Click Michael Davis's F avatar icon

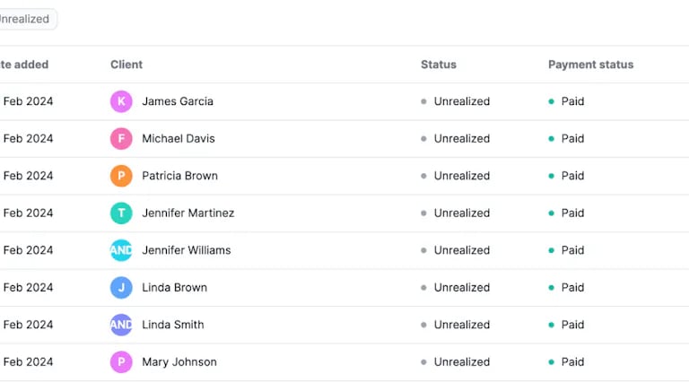pyautogui.click(x=121, y=139)
